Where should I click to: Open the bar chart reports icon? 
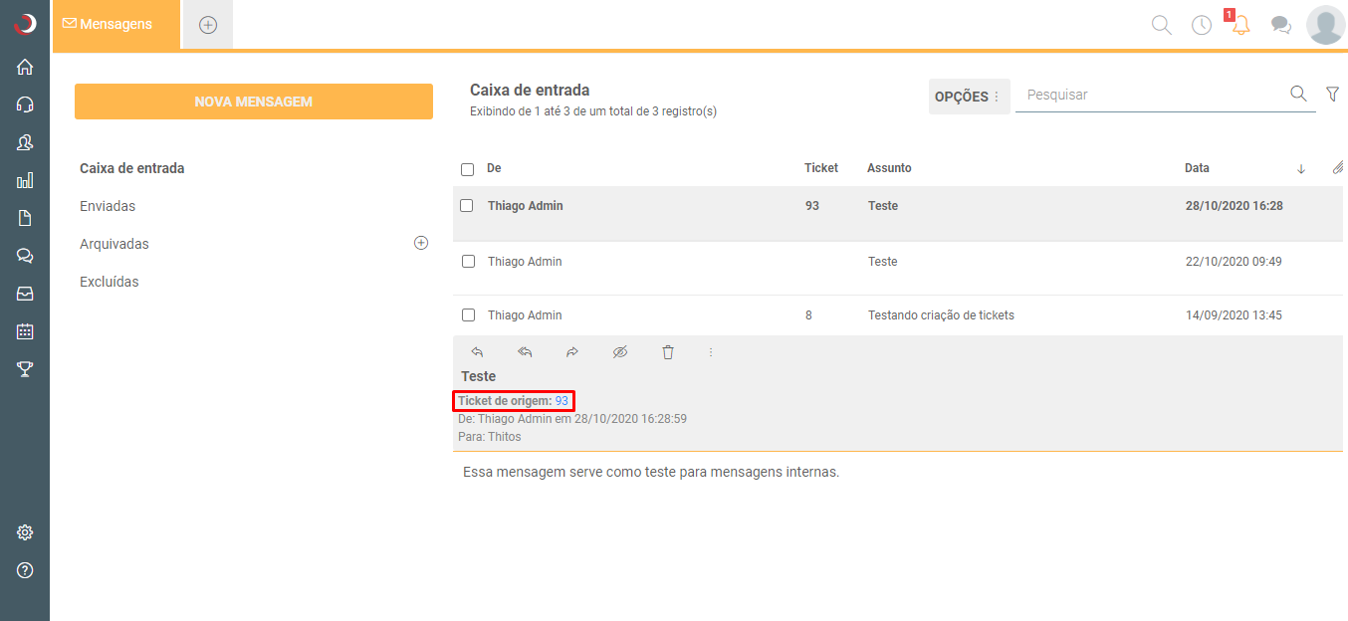[25, 180]
